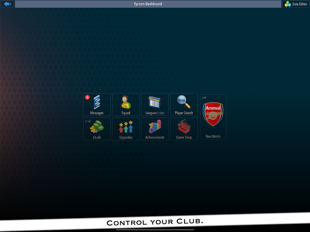Click the home indicator bar at bottom
This screenshot has height=232, width=310.
click(155, 229)
